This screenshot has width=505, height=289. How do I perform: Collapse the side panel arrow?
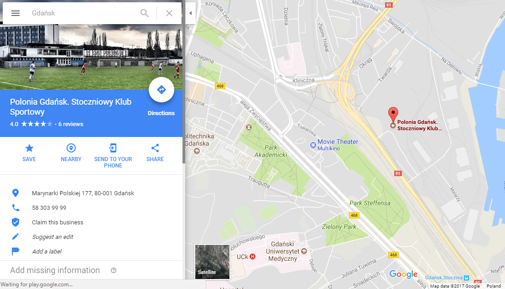coord(190,13)
